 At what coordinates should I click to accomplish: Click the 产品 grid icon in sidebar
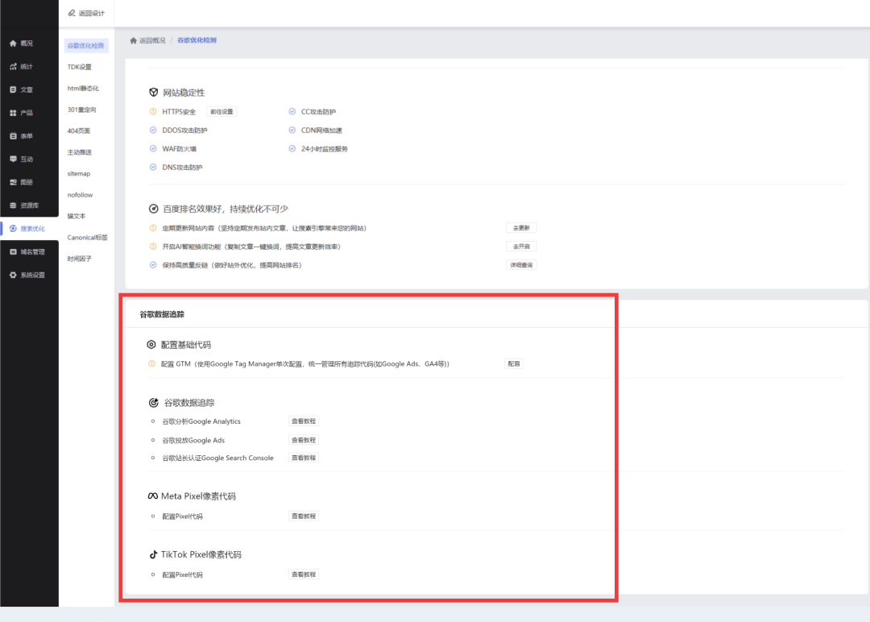pyautogui.click(x=13, y=113)
